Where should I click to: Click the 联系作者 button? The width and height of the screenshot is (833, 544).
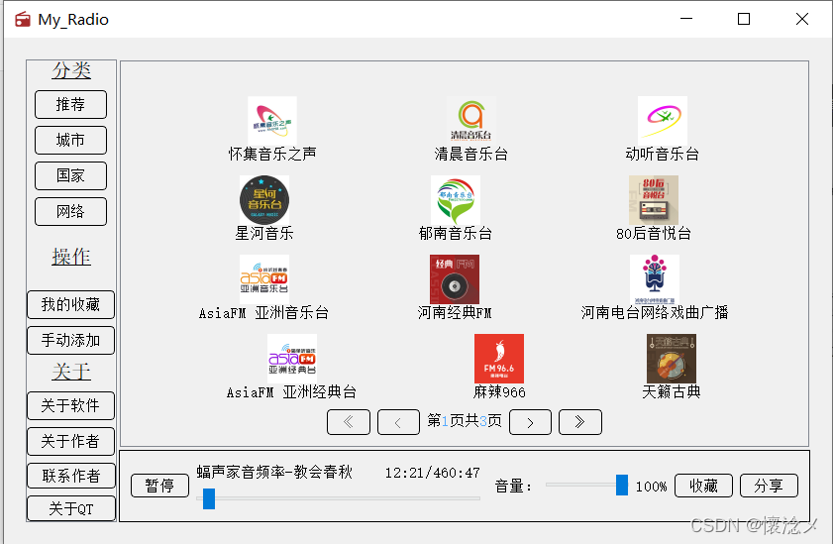click(71, 476)
